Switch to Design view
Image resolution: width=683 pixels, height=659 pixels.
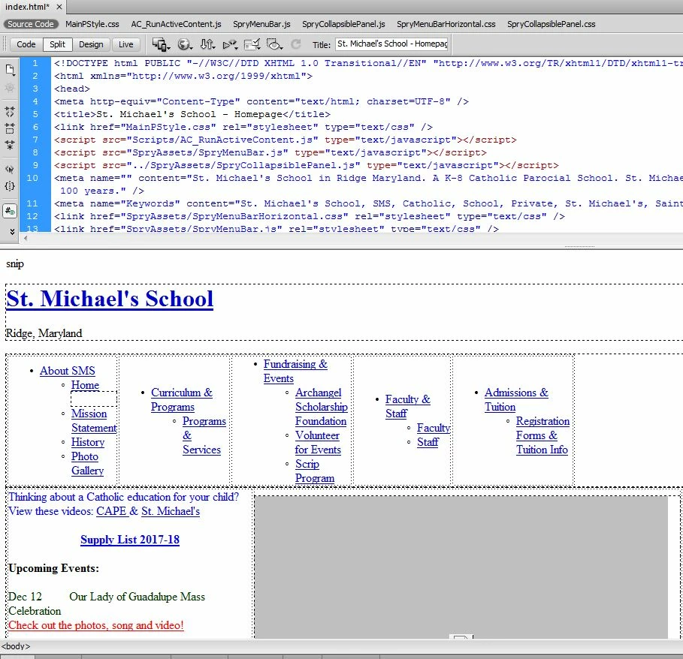pos(91,44)
